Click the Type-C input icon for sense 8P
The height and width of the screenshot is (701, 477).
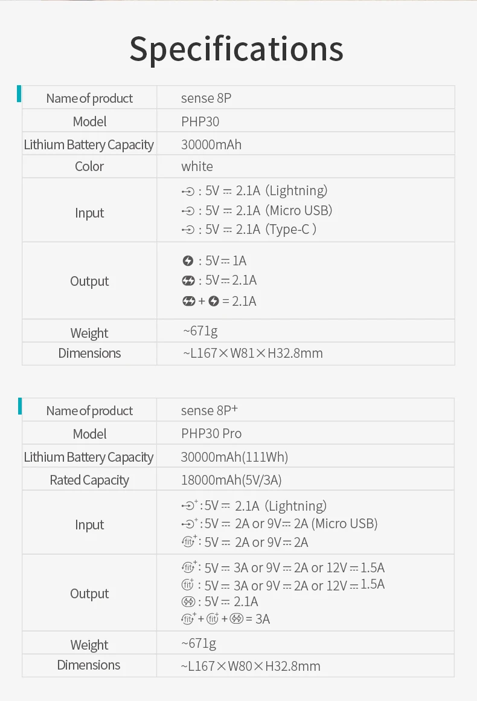click(188, 230)
